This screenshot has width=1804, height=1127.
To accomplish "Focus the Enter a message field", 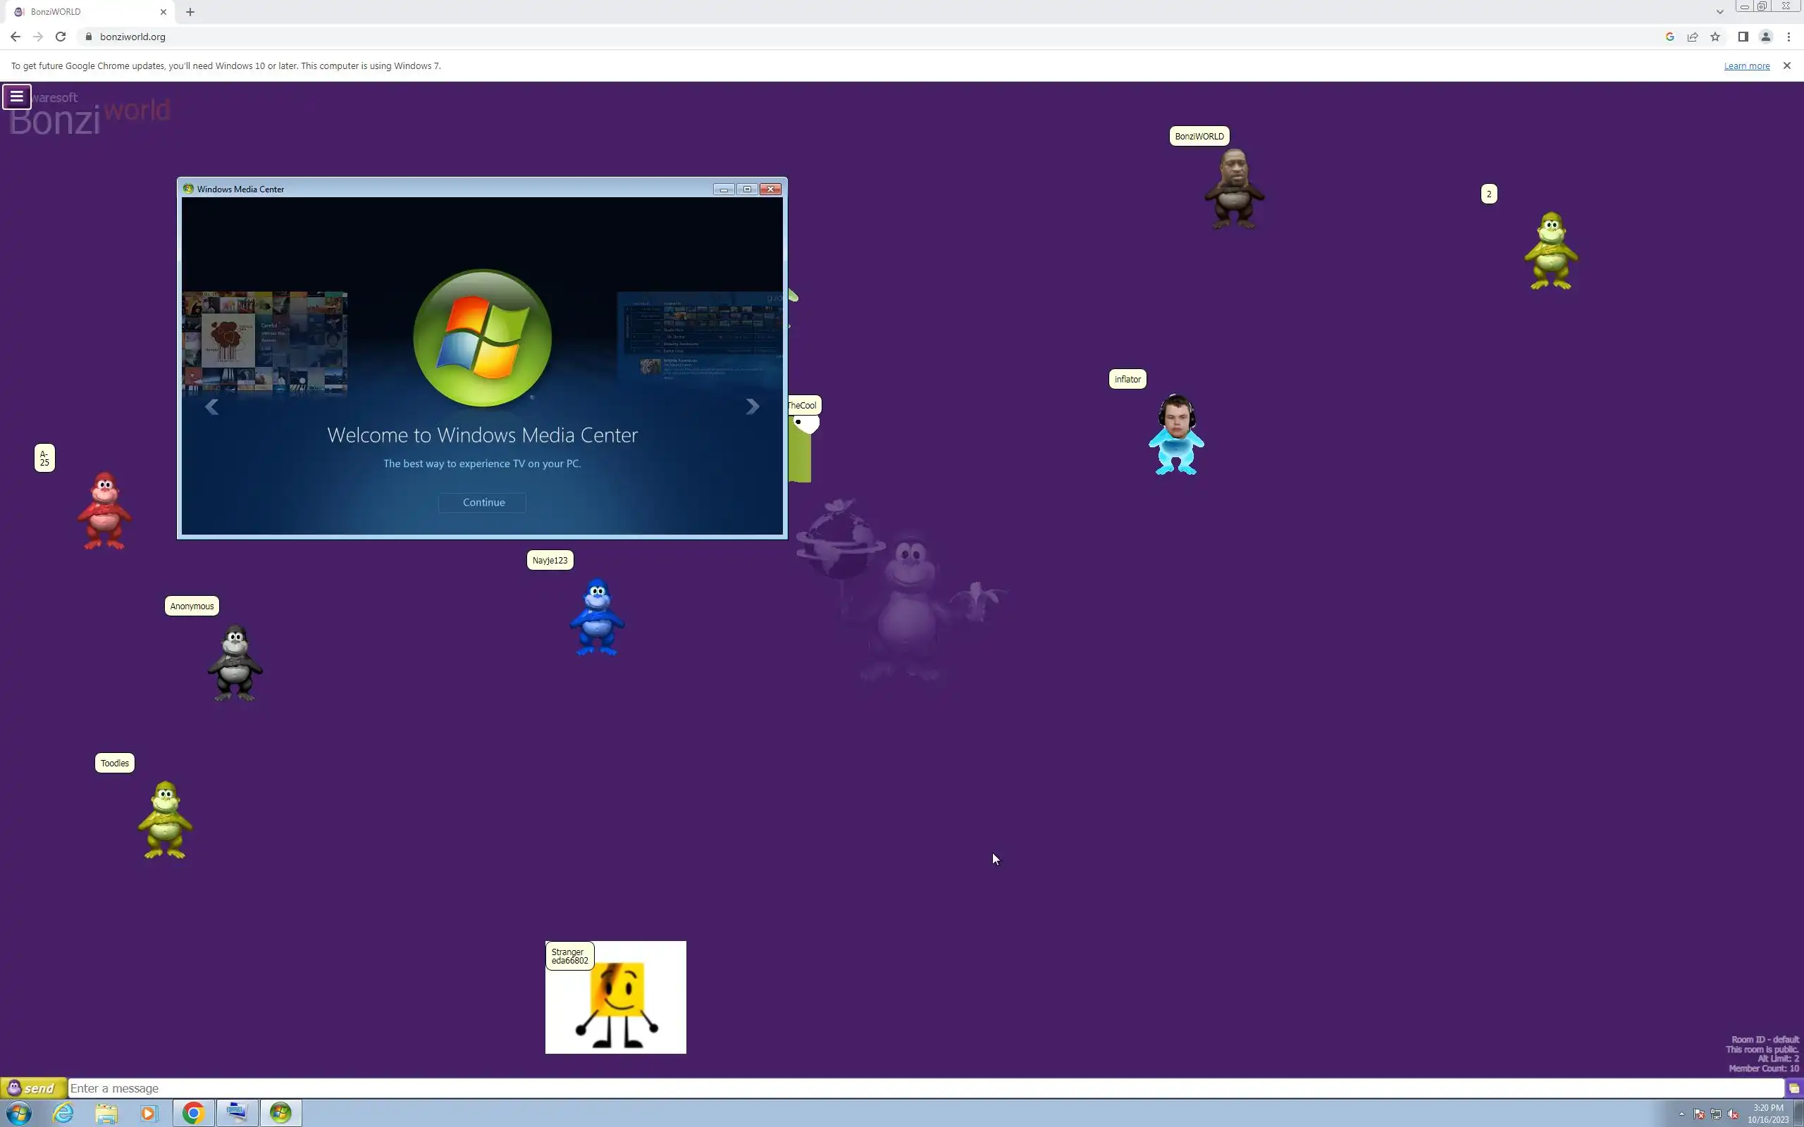I will pyautogui.click(x=925, y=1088).
